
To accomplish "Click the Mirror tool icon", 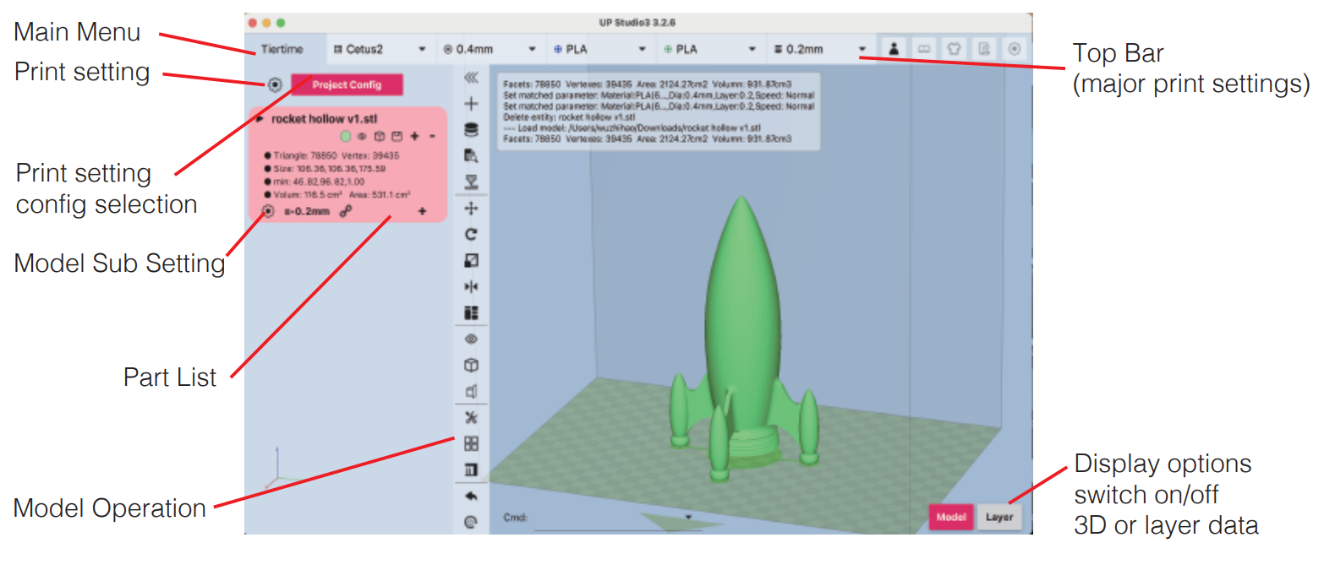I will (471, 287).
